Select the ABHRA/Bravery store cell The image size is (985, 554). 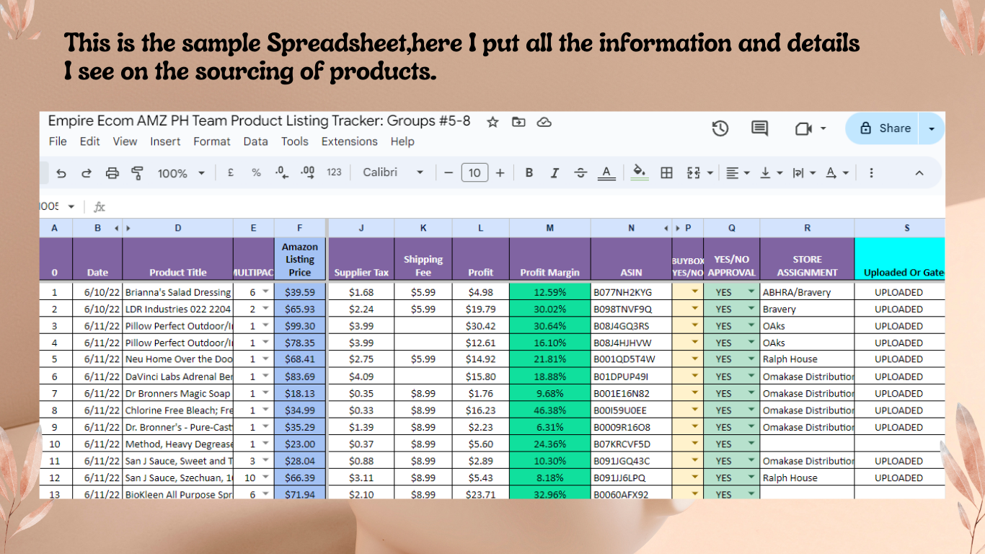tap(807, 292)
